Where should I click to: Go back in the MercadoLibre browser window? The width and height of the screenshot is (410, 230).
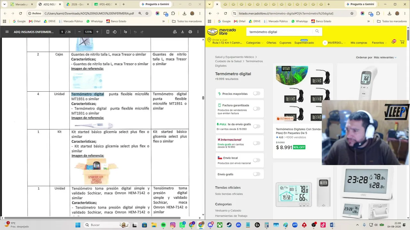click(x=210, y=13)
